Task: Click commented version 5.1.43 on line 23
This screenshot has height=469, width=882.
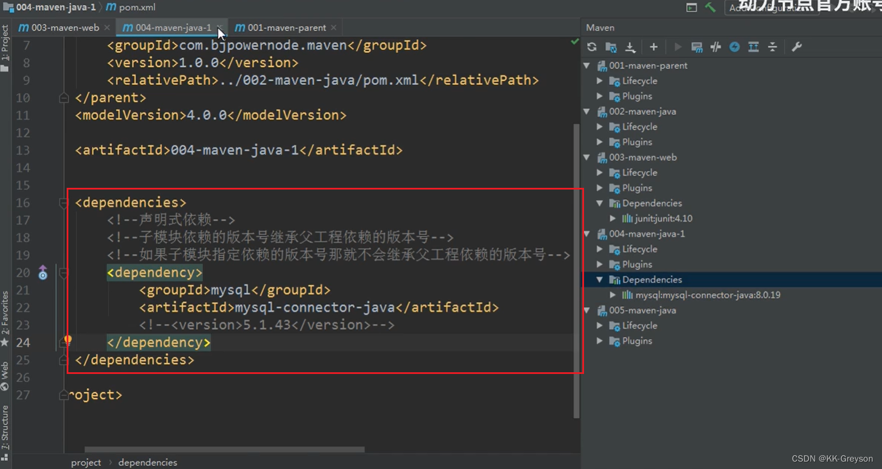Action: click(x=267, y=325)
